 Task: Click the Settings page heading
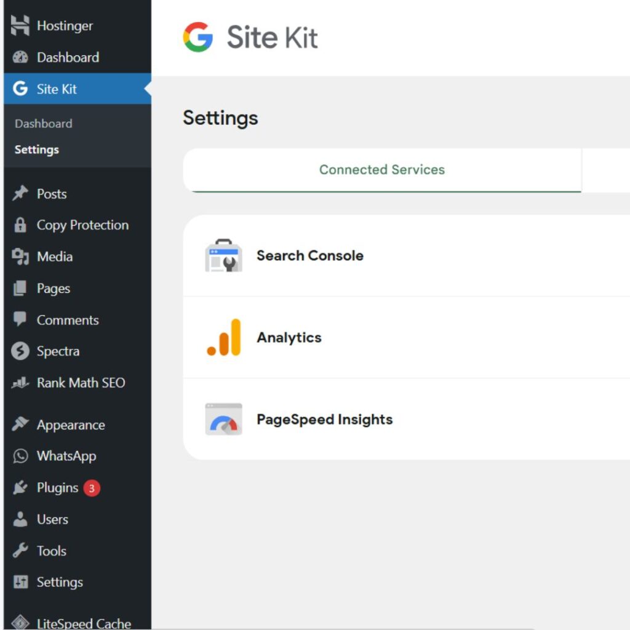[x=221, y=119]
